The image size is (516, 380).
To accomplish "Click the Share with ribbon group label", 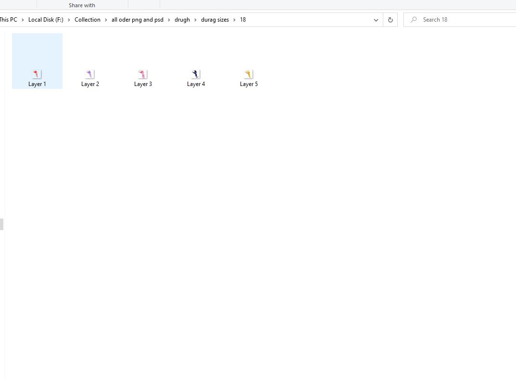I will (x=82, y=5).
